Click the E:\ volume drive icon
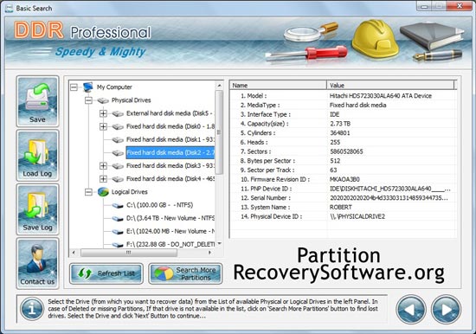This screenshot has height=334, width=476. click(x=118, y=232)
